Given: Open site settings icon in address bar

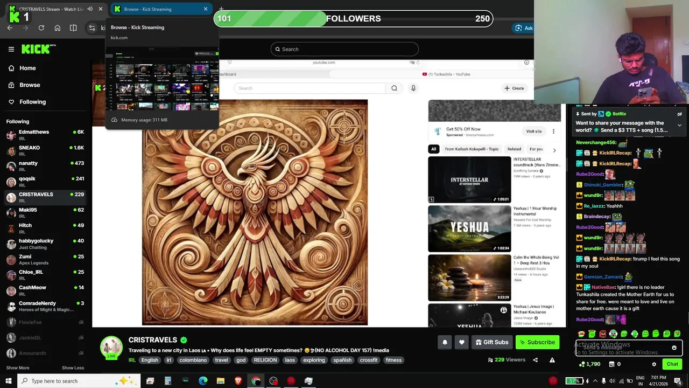Looking at the screenshot, I should 92,28.
